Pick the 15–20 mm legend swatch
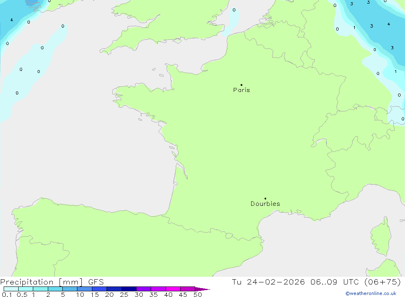The image size is (405, 297). [x=100, y=289]
